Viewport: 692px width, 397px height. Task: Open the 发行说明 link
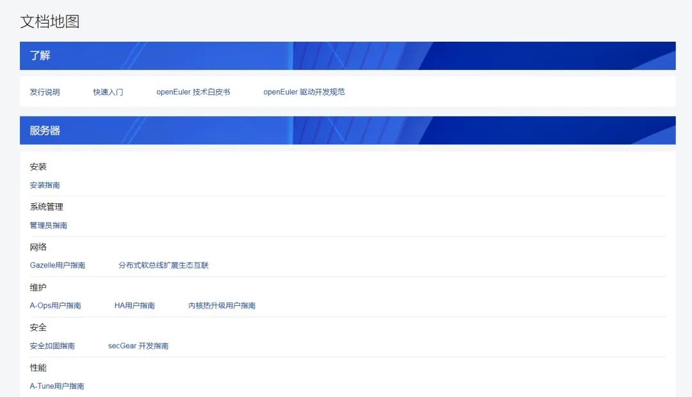[x=43, y=92]
